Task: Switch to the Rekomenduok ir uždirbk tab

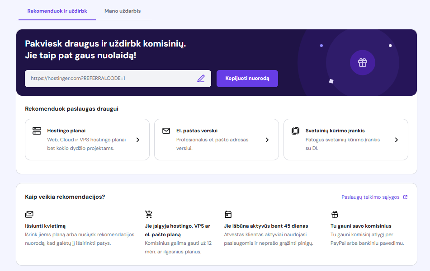Action: pyautogui.click(x=57, y=10)
